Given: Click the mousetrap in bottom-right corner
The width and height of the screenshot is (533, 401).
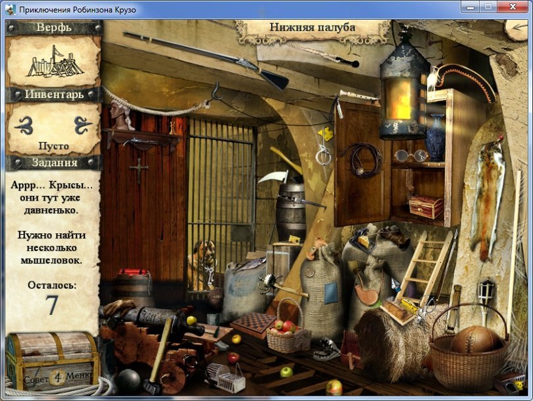Looking at the screenshot, I should pos(509,383).
